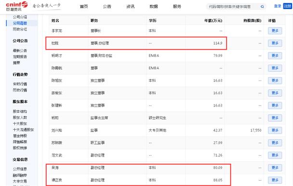Open 公司介绍 in the sidebar
This screenshot has height=186, width=293.
tap(20, 17)
